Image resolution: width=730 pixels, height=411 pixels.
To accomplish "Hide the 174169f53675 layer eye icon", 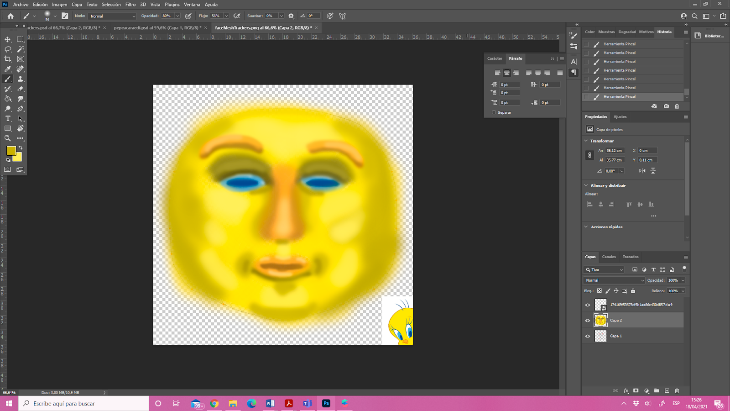I will click(588, 305).
